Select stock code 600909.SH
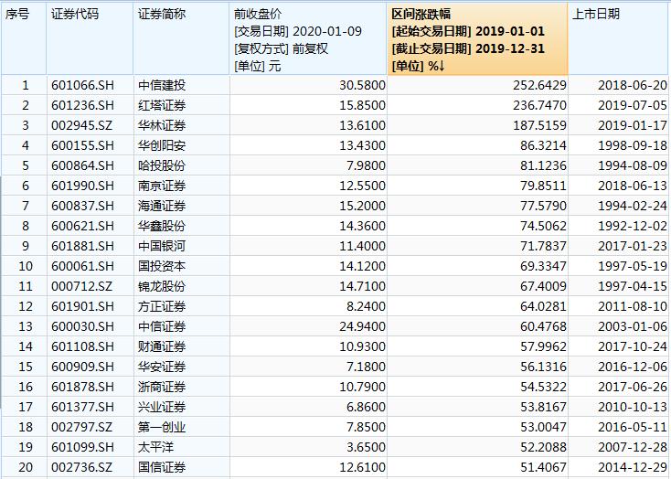The height and width of the screenshot is (479, 671). (x=83, y=367)
